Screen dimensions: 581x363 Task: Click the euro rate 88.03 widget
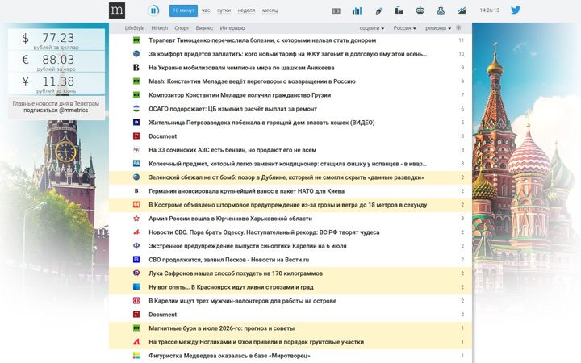coord(56,61)
